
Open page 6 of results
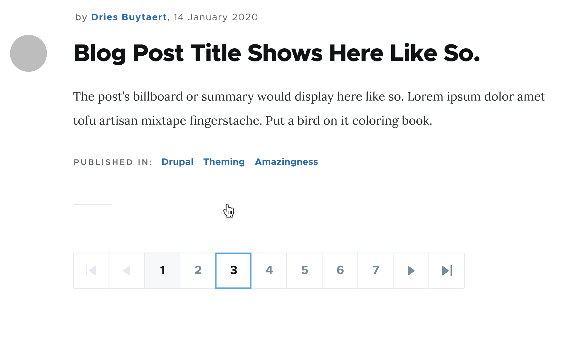click(340, 270)
